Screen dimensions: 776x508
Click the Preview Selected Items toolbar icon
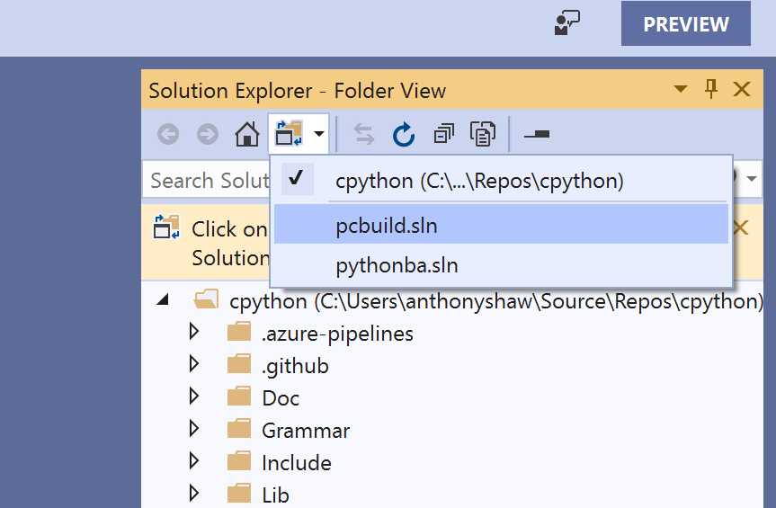[x=537, y=135]
